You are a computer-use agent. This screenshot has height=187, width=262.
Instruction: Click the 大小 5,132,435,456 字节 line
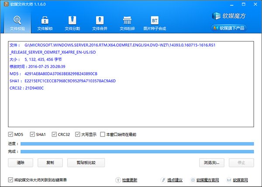click(x=36, y=59)
